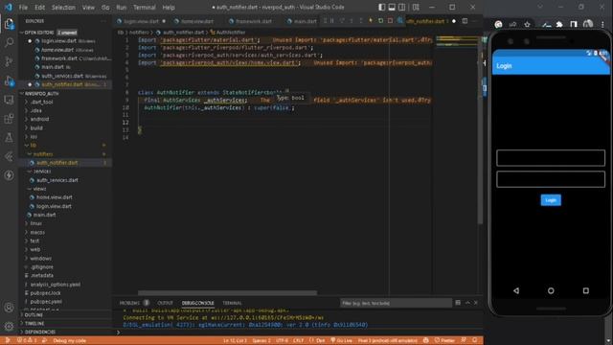
Task: Stop debugging with the red square icon
Action: [390, 21]
